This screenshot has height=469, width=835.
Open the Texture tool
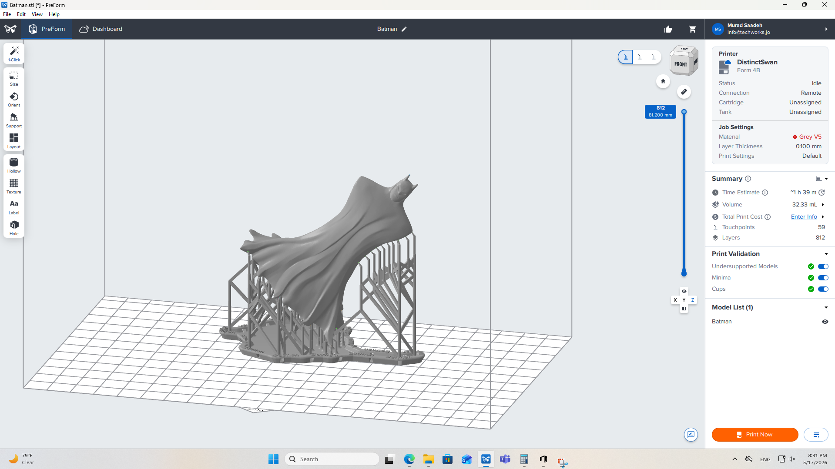14,186
